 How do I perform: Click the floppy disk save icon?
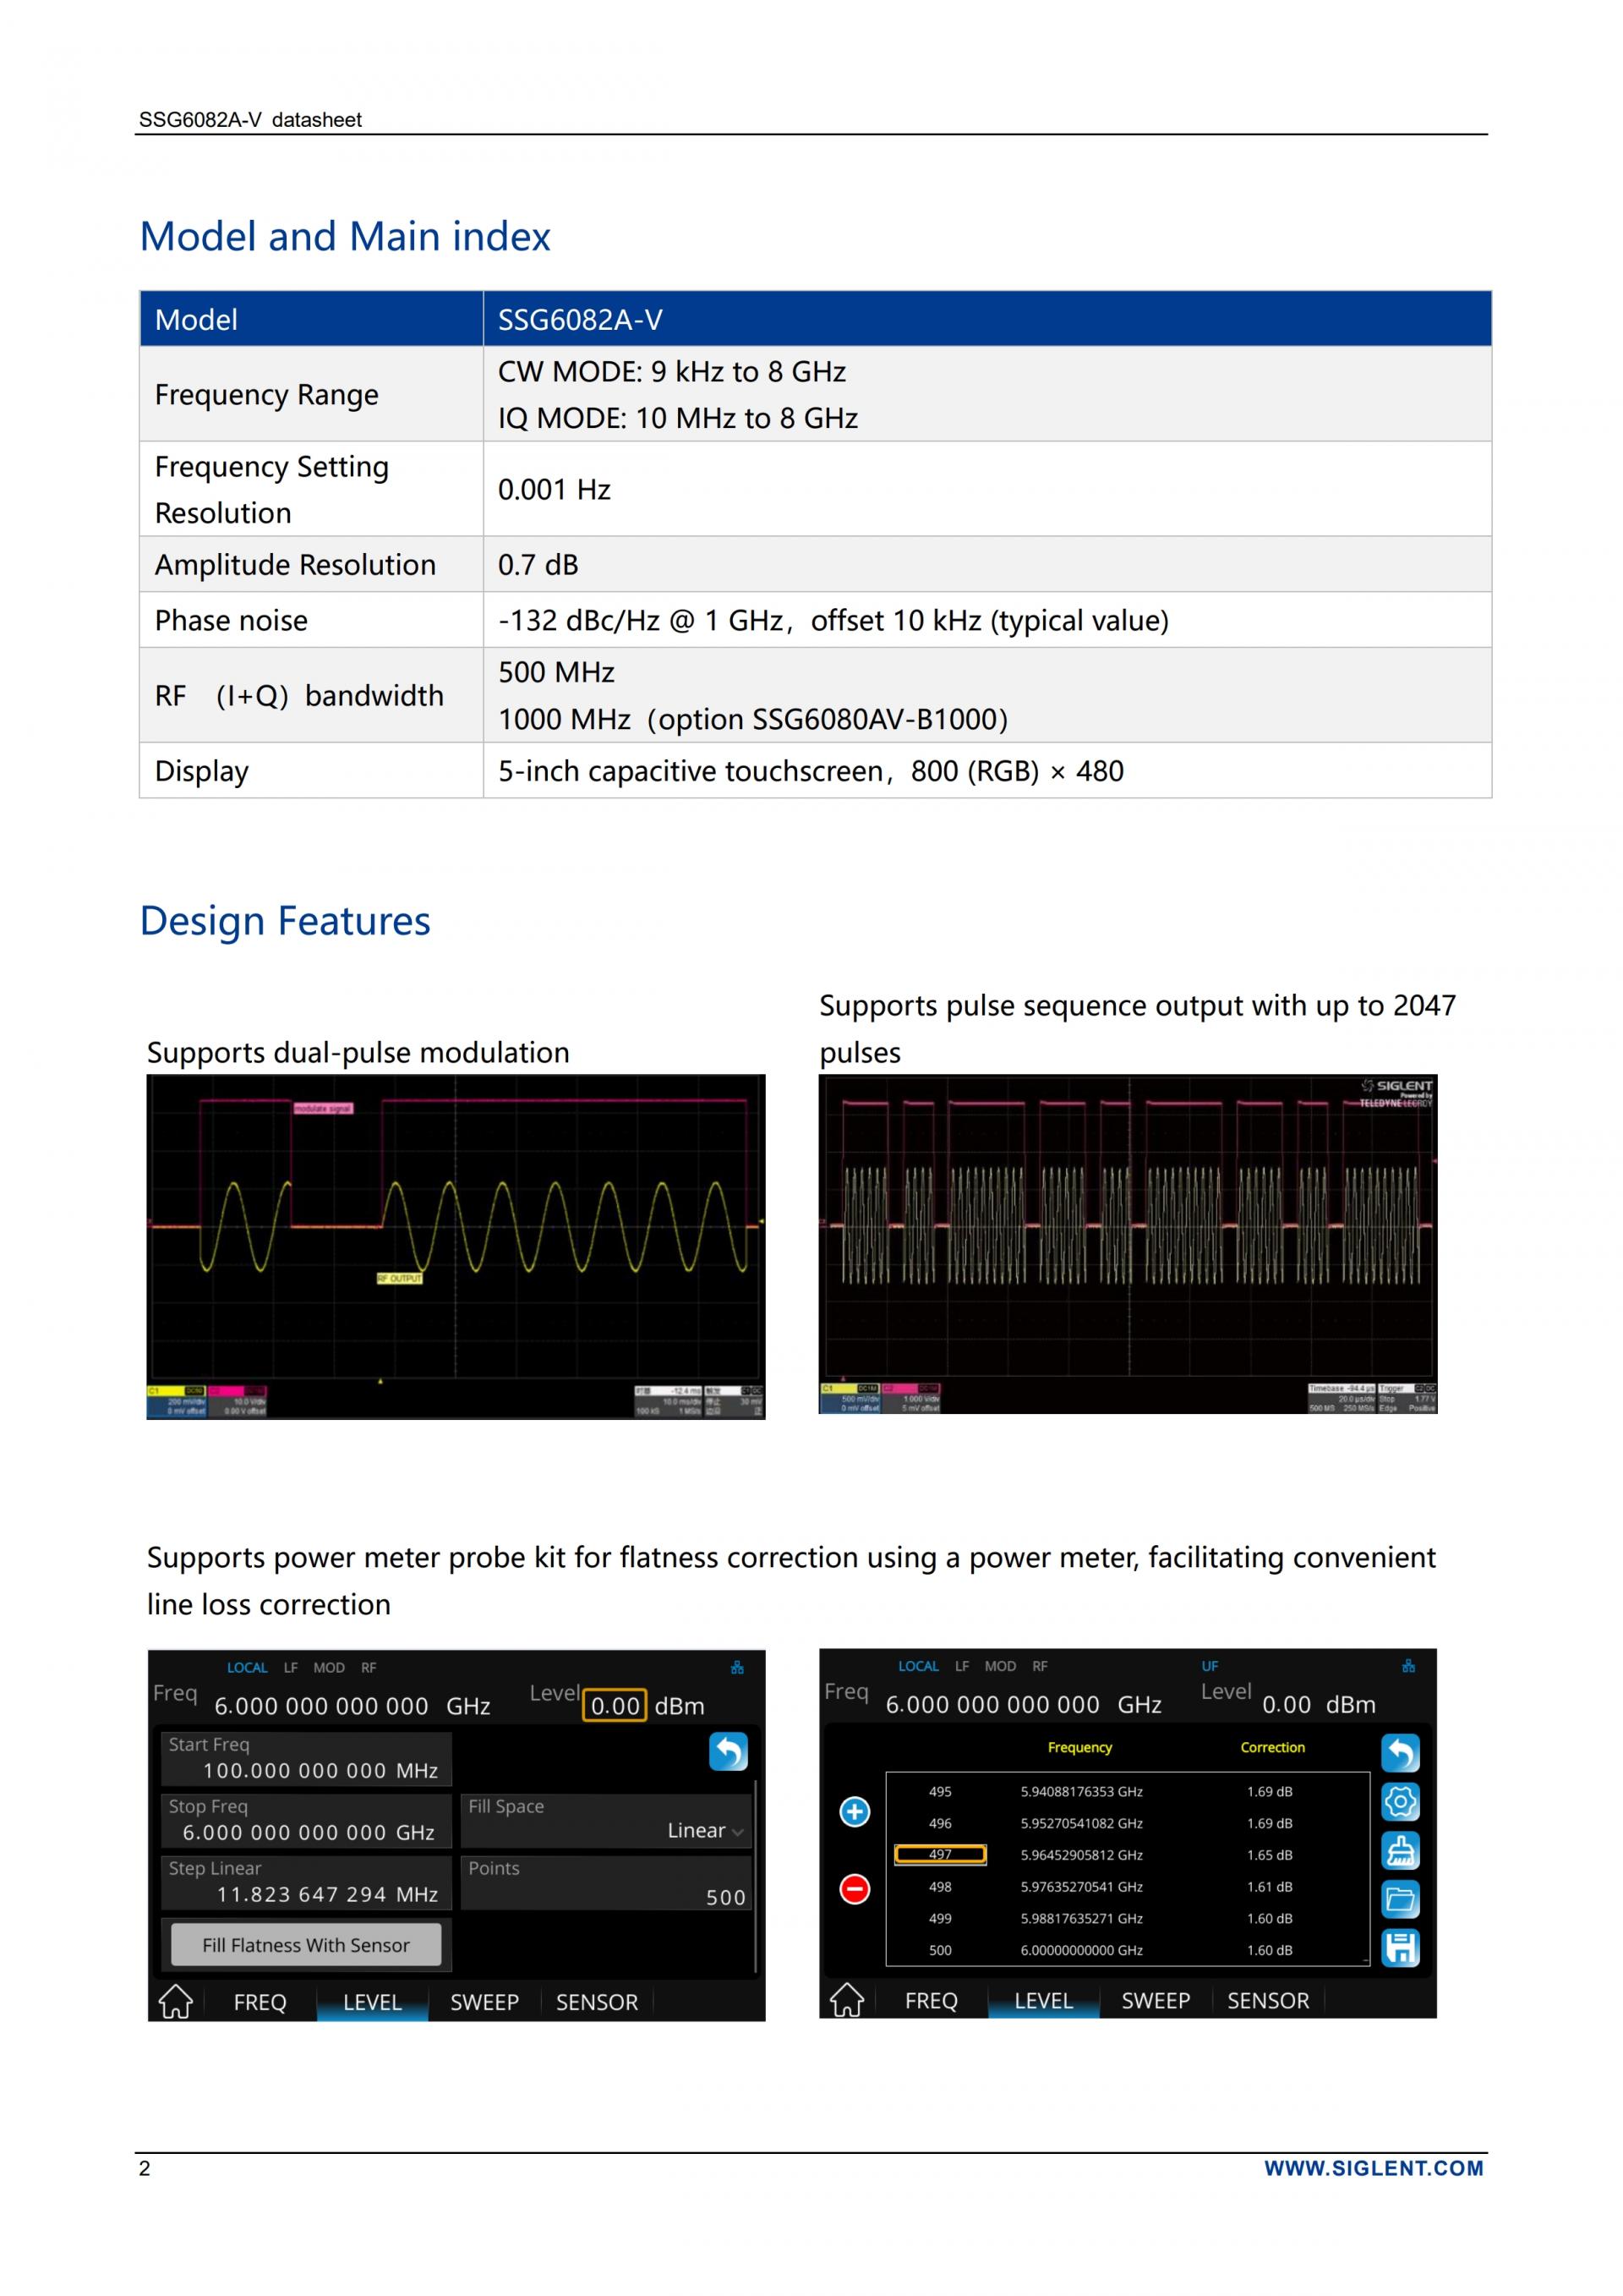click(x=1400, y=1947)
